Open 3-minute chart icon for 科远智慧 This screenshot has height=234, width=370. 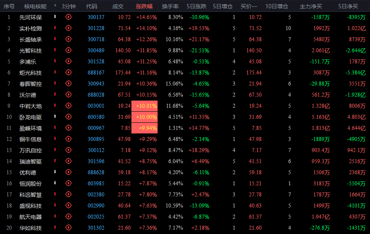click(x=68, y=194)
